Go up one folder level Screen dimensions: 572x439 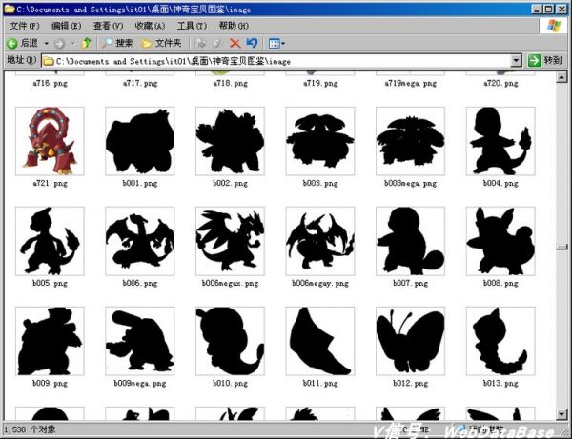point(87,43)
